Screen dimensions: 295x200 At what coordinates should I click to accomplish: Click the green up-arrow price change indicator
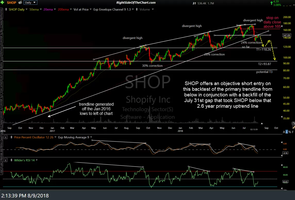[272, 3]
